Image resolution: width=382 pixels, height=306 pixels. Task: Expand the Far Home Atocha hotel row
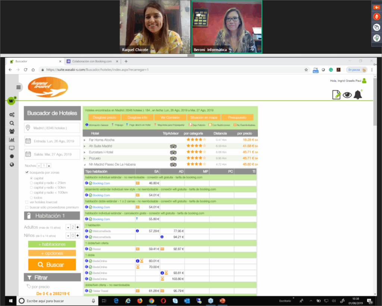(85, 140)
